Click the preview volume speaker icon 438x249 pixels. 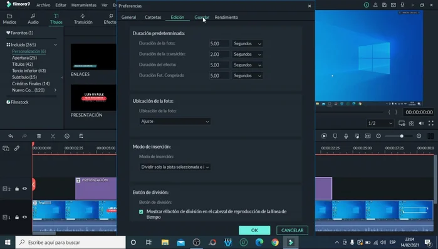[421, 123]
